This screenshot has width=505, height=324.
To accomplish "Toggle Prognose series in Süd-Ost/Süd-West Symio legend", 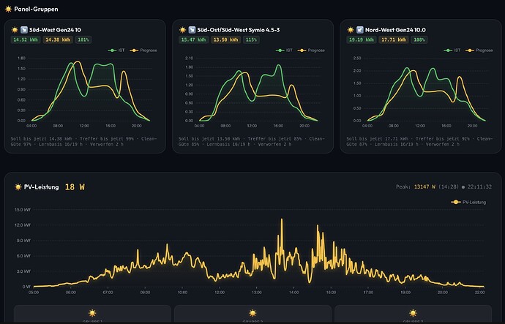I will pos(311,50).
